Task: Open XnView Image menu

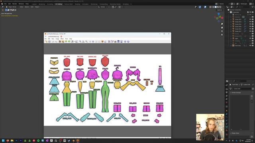Action: click(57, 39)
